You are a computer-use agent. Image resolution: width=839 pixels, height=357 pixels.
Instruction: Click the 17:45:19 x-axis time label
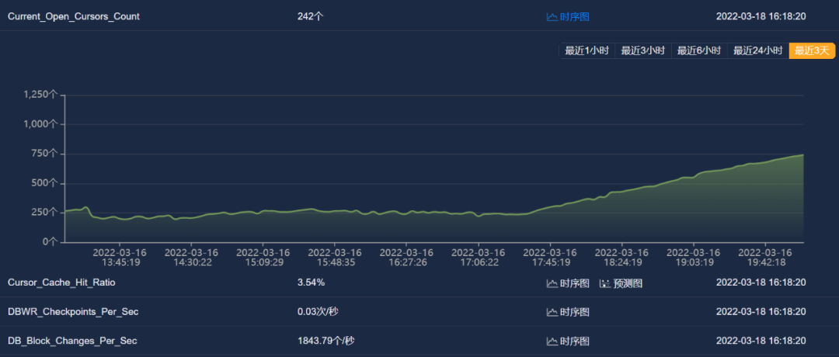(550, 262)
